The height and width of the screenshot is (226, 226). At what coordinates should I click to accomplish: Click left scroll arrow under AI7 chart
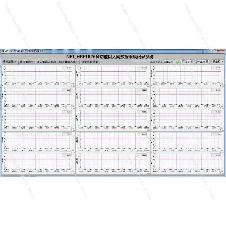coord(77,130)
